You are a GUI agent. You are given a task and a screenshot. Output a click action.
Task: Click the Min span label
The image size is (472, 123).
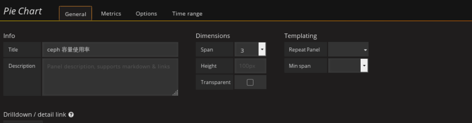coord(299,66)
